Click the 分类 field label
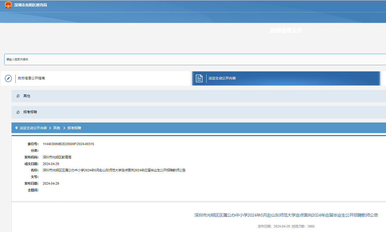 [x=34, y=151]
